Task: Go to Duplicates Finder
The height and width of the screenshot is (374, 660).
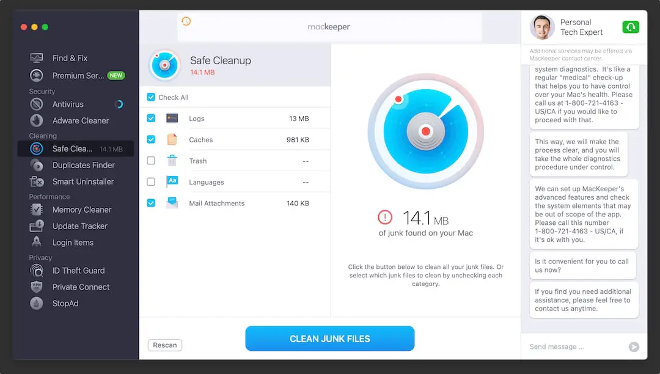Action: click(x=76, y=165)
